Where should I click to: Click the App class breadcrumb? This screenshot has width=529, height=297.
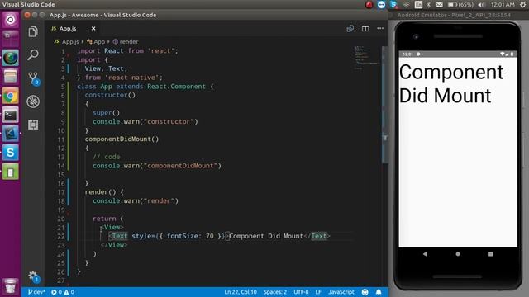tap(96, 42)
